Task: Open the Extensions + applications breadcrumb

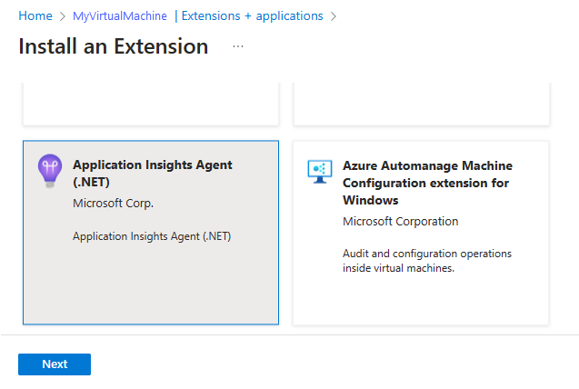Action: (252, 16)
